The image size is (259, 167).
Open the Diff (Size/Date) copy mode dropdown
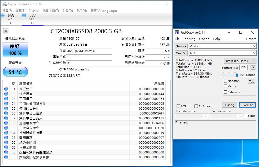click(240, 61)
